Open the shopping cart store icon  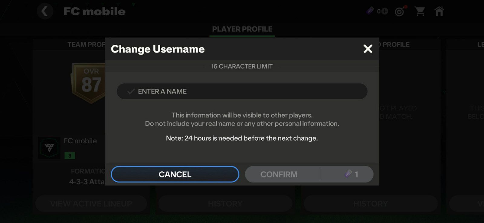click(420, 11)
